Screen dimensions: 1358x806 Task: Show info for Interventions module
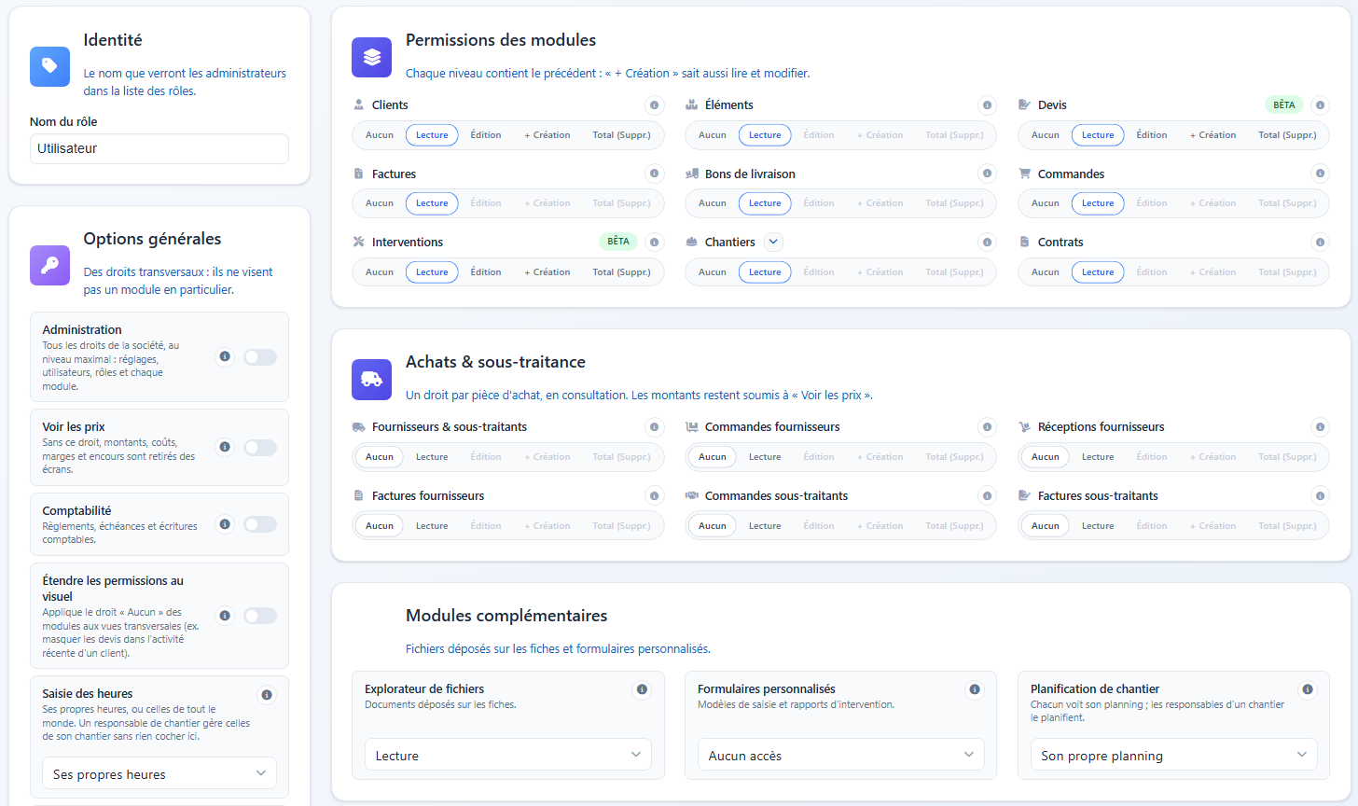tap(654, 243)
